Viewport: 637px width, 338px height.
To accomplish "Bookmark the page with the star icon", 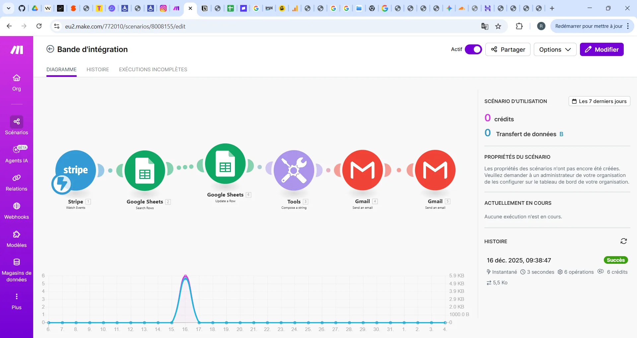I will (x=498, y=26).
